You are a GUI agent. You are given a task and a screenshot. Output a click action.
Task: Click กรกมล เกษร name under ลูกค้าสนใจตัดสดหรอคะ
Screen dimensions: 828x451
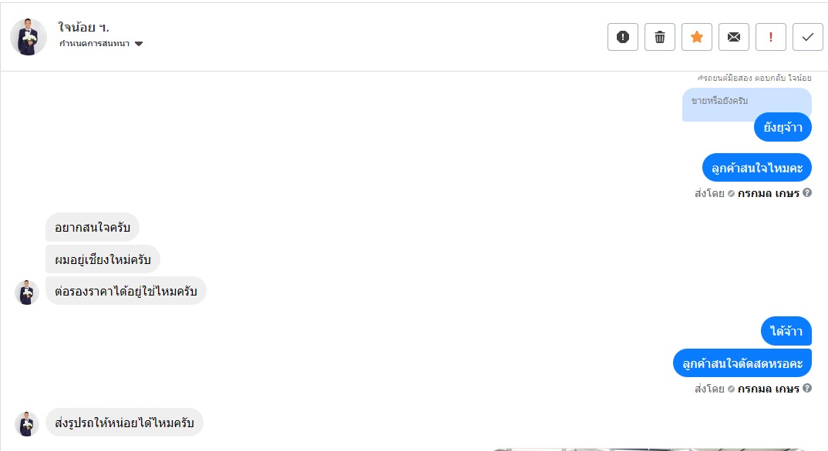(768, 389)
